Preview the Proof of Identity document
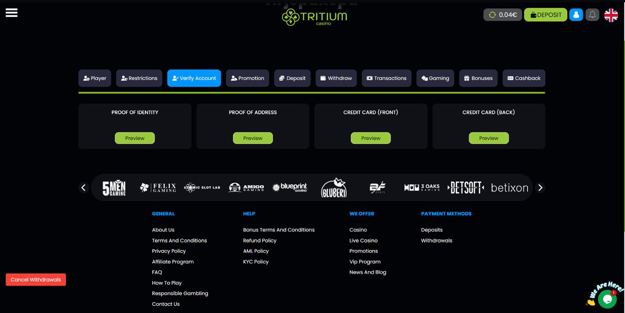The width and height of the screenshot is (625, 313). click(x=135, y=138)
